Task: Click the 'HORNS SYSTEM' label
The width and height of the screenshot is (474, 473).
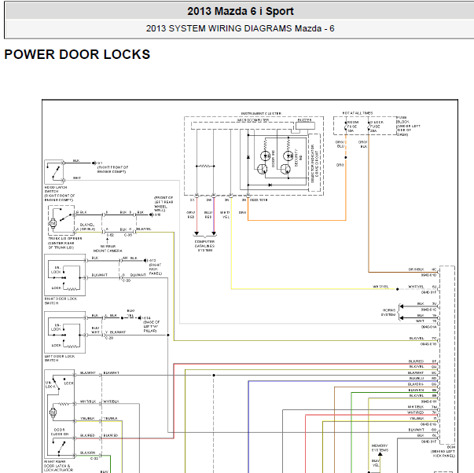Action: (x=389, y=313)
